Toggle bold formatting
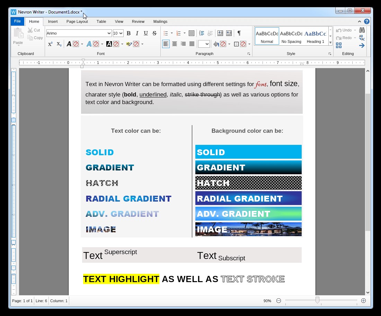The height and width of the screenshot is (316, 381). (x=129, y=33)
